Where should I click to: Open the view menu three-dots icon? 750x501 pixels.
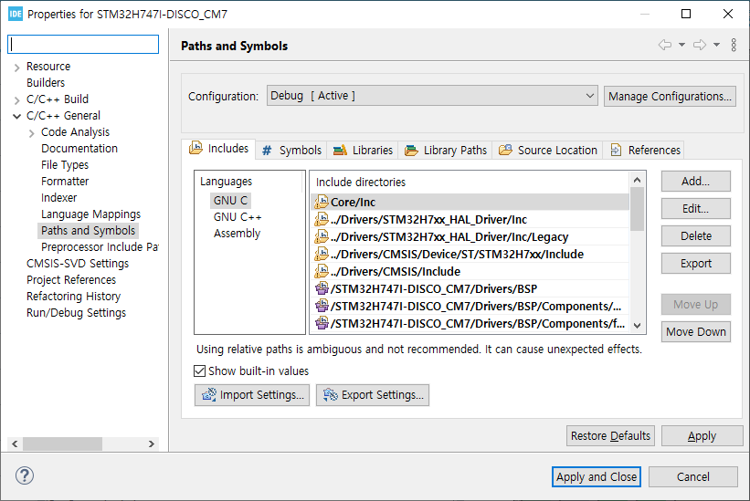[734, 45]
